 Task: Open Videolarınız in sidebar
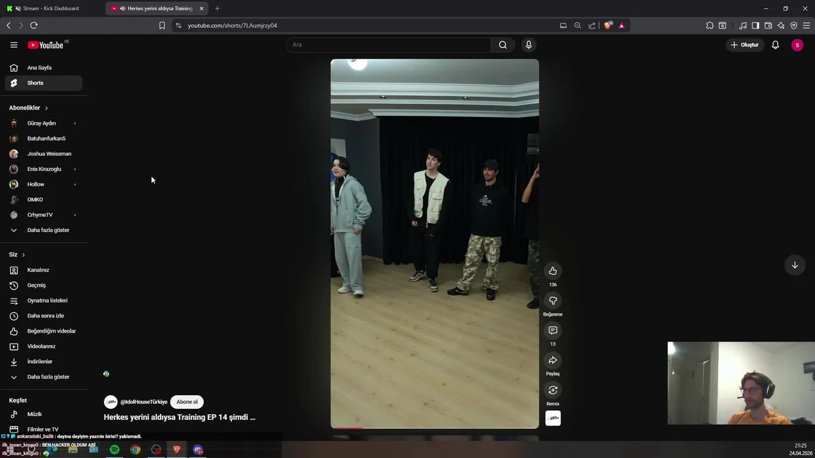[43, 346]
